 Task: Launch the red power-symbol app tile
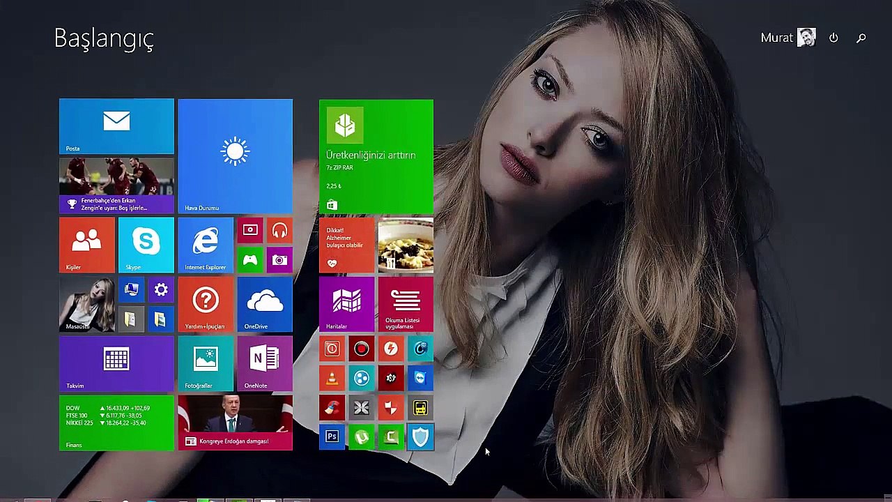point(332,349)
